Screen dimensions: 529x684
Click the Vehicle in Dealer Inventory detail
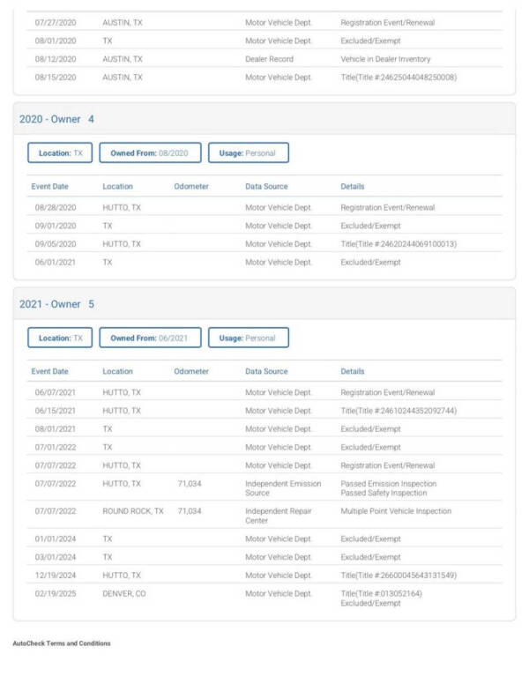pos(385,59)
